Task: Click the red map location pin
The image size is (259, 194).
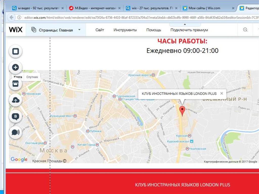Action: [182, 111]
